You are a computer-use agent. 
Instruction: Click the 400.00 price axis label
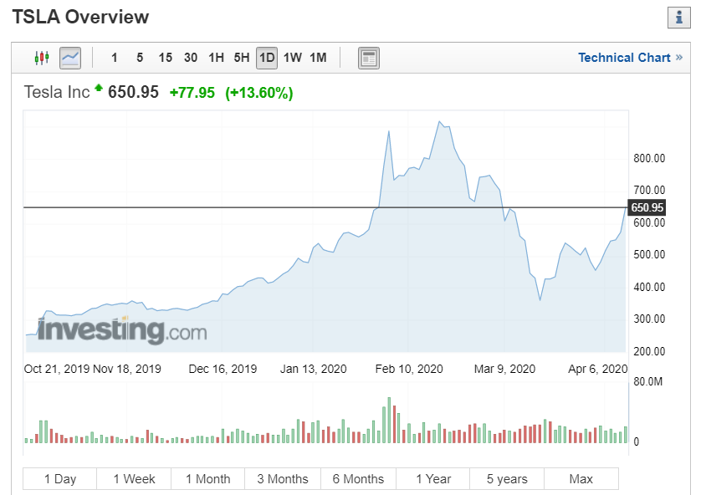[x=649, y=287]
